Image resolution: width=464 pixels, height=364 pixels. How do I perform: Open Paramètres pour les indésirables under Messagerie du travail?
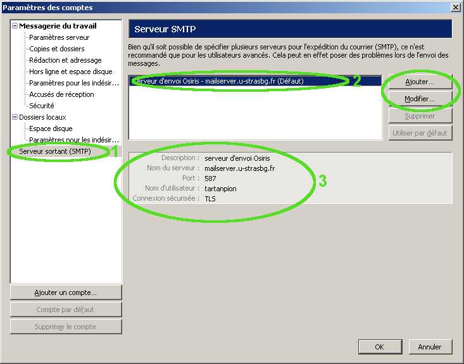[74, 83]
